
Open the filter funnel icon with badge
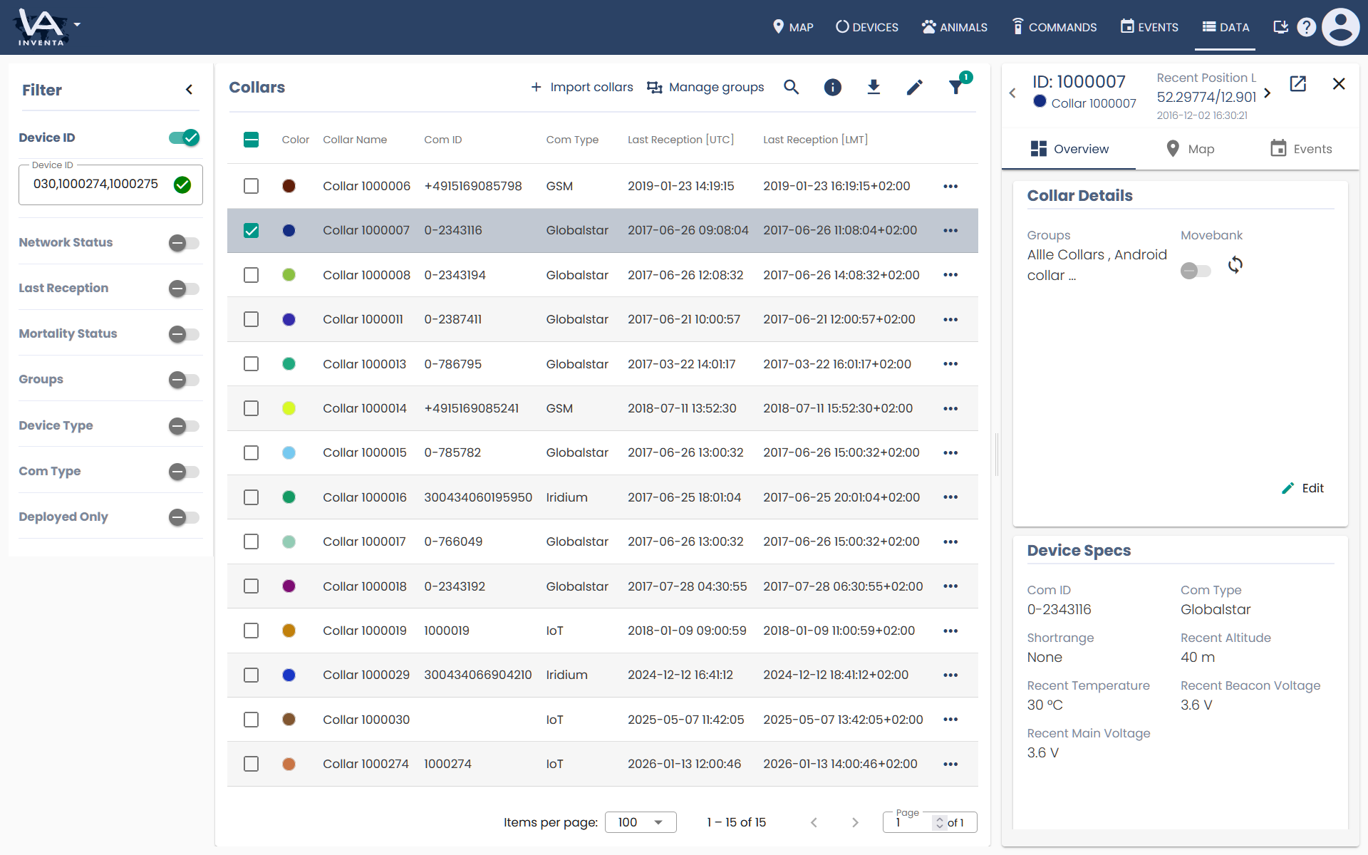tap(956, 87)
